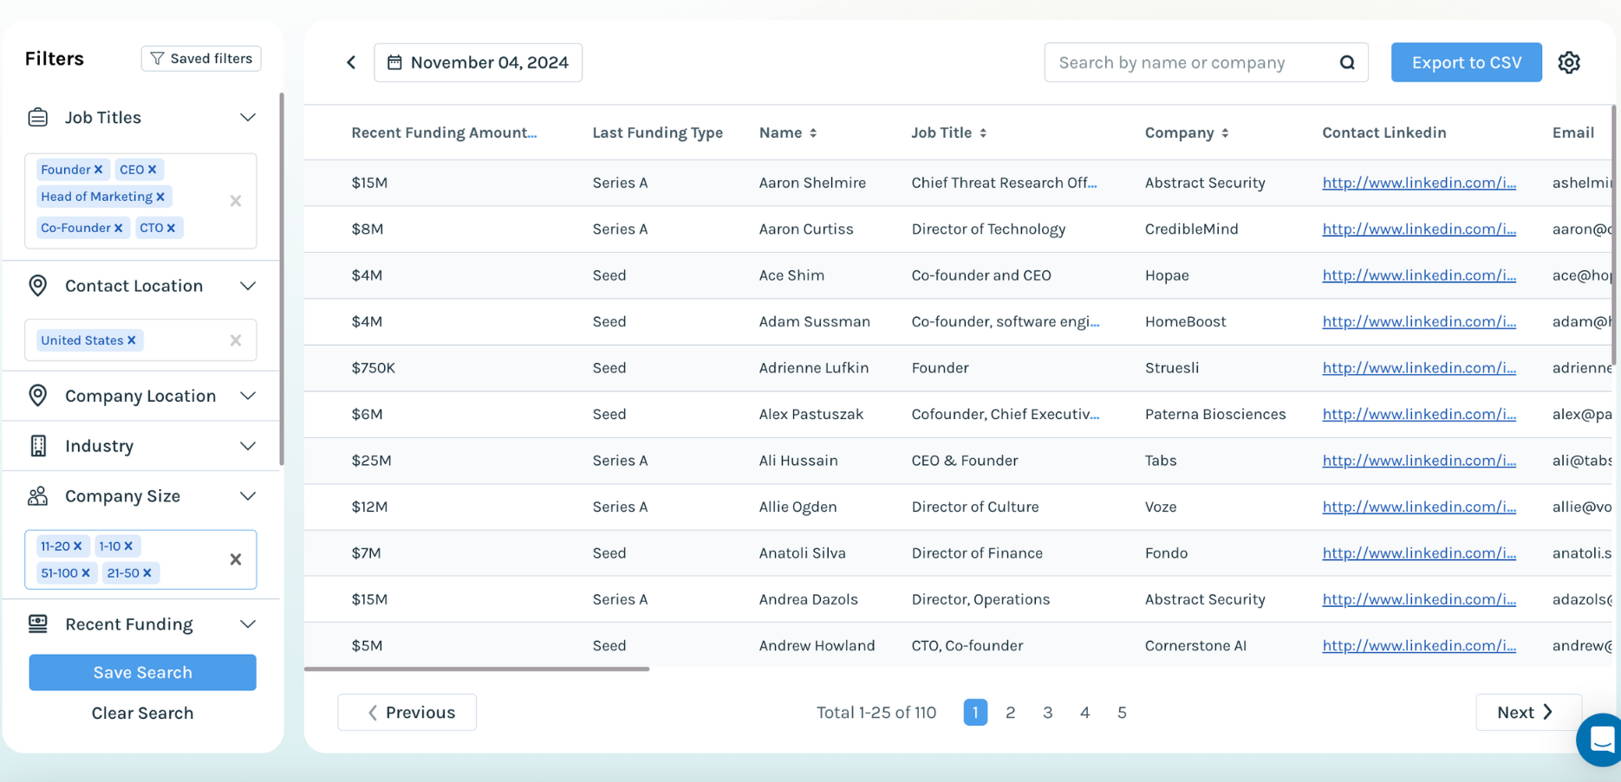
Task: Remove the 21-50 company size tag
Action: click(x=147, y=573)
